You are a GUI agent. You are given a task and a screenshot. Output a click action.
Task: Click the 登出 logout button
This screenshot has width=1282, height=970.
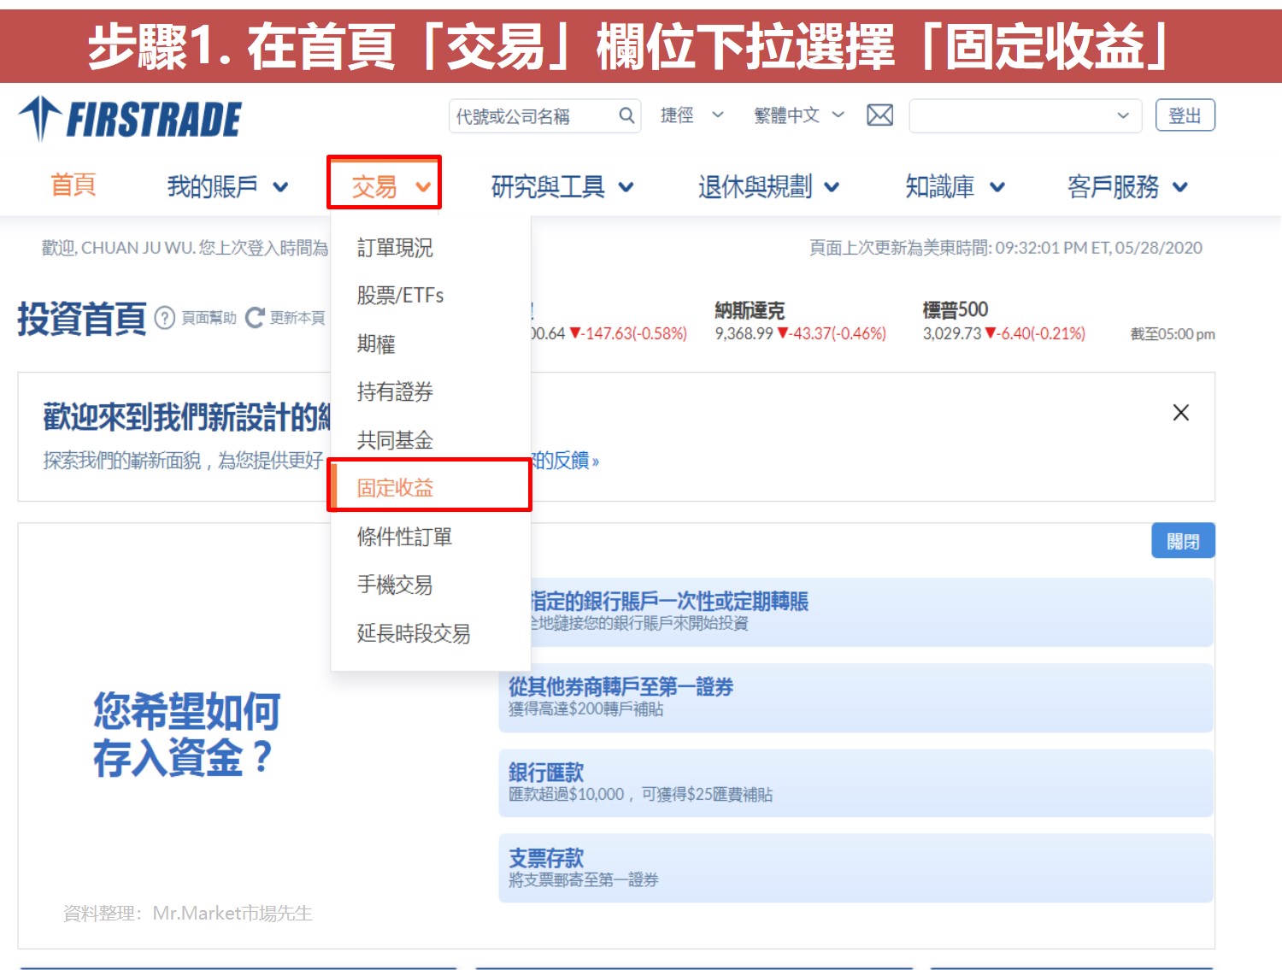[x=1185, y=115]
